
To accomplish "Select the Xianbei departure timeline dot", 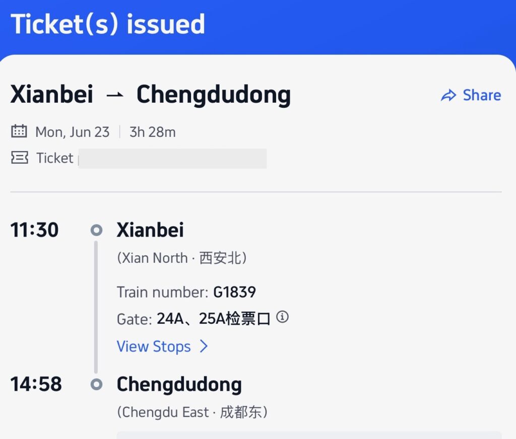I will pyautogui.click(x=96, y=231).
